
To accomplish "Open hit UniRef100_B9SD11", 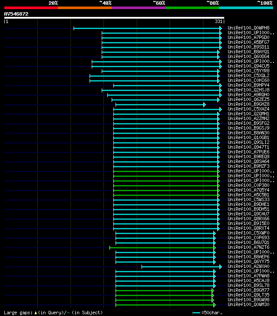I will pos(248,47).
